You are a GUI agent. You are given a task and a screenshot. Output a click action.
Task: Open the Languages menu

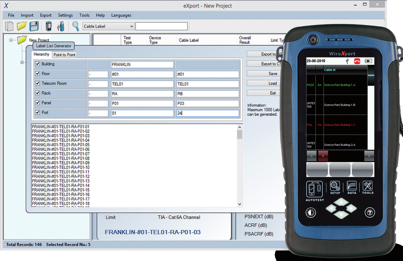point(121,15)
